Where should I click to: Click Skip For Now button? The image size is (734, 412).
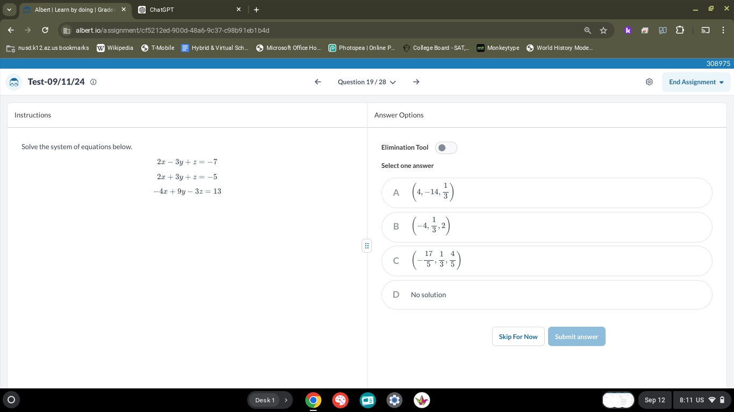point(518,337)
